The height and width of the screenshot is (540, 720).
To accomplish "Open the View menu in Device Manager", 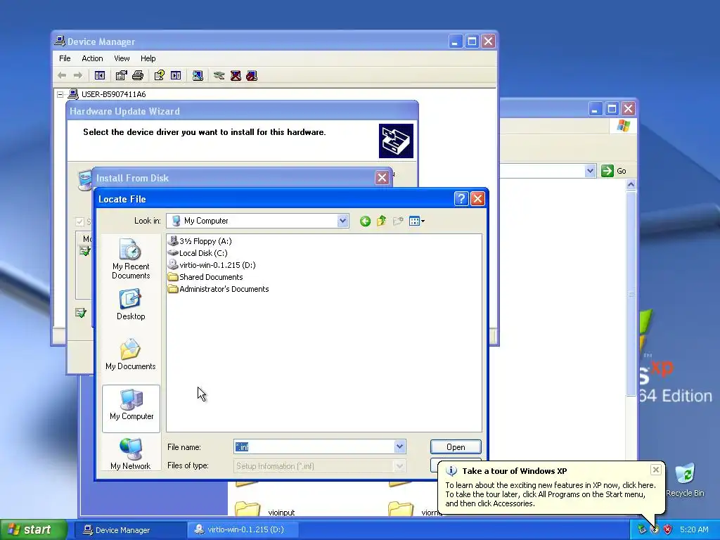I will click(122, 58).
